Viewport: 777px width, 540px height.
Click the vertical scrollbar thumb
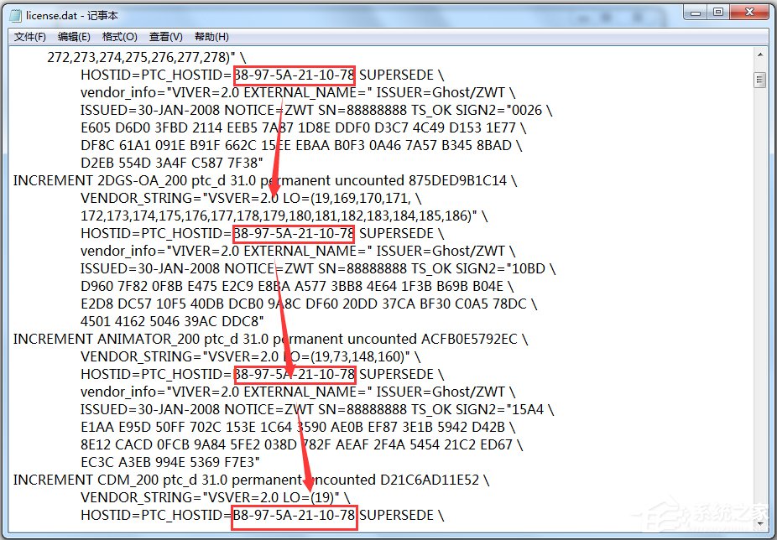point(760,80)
